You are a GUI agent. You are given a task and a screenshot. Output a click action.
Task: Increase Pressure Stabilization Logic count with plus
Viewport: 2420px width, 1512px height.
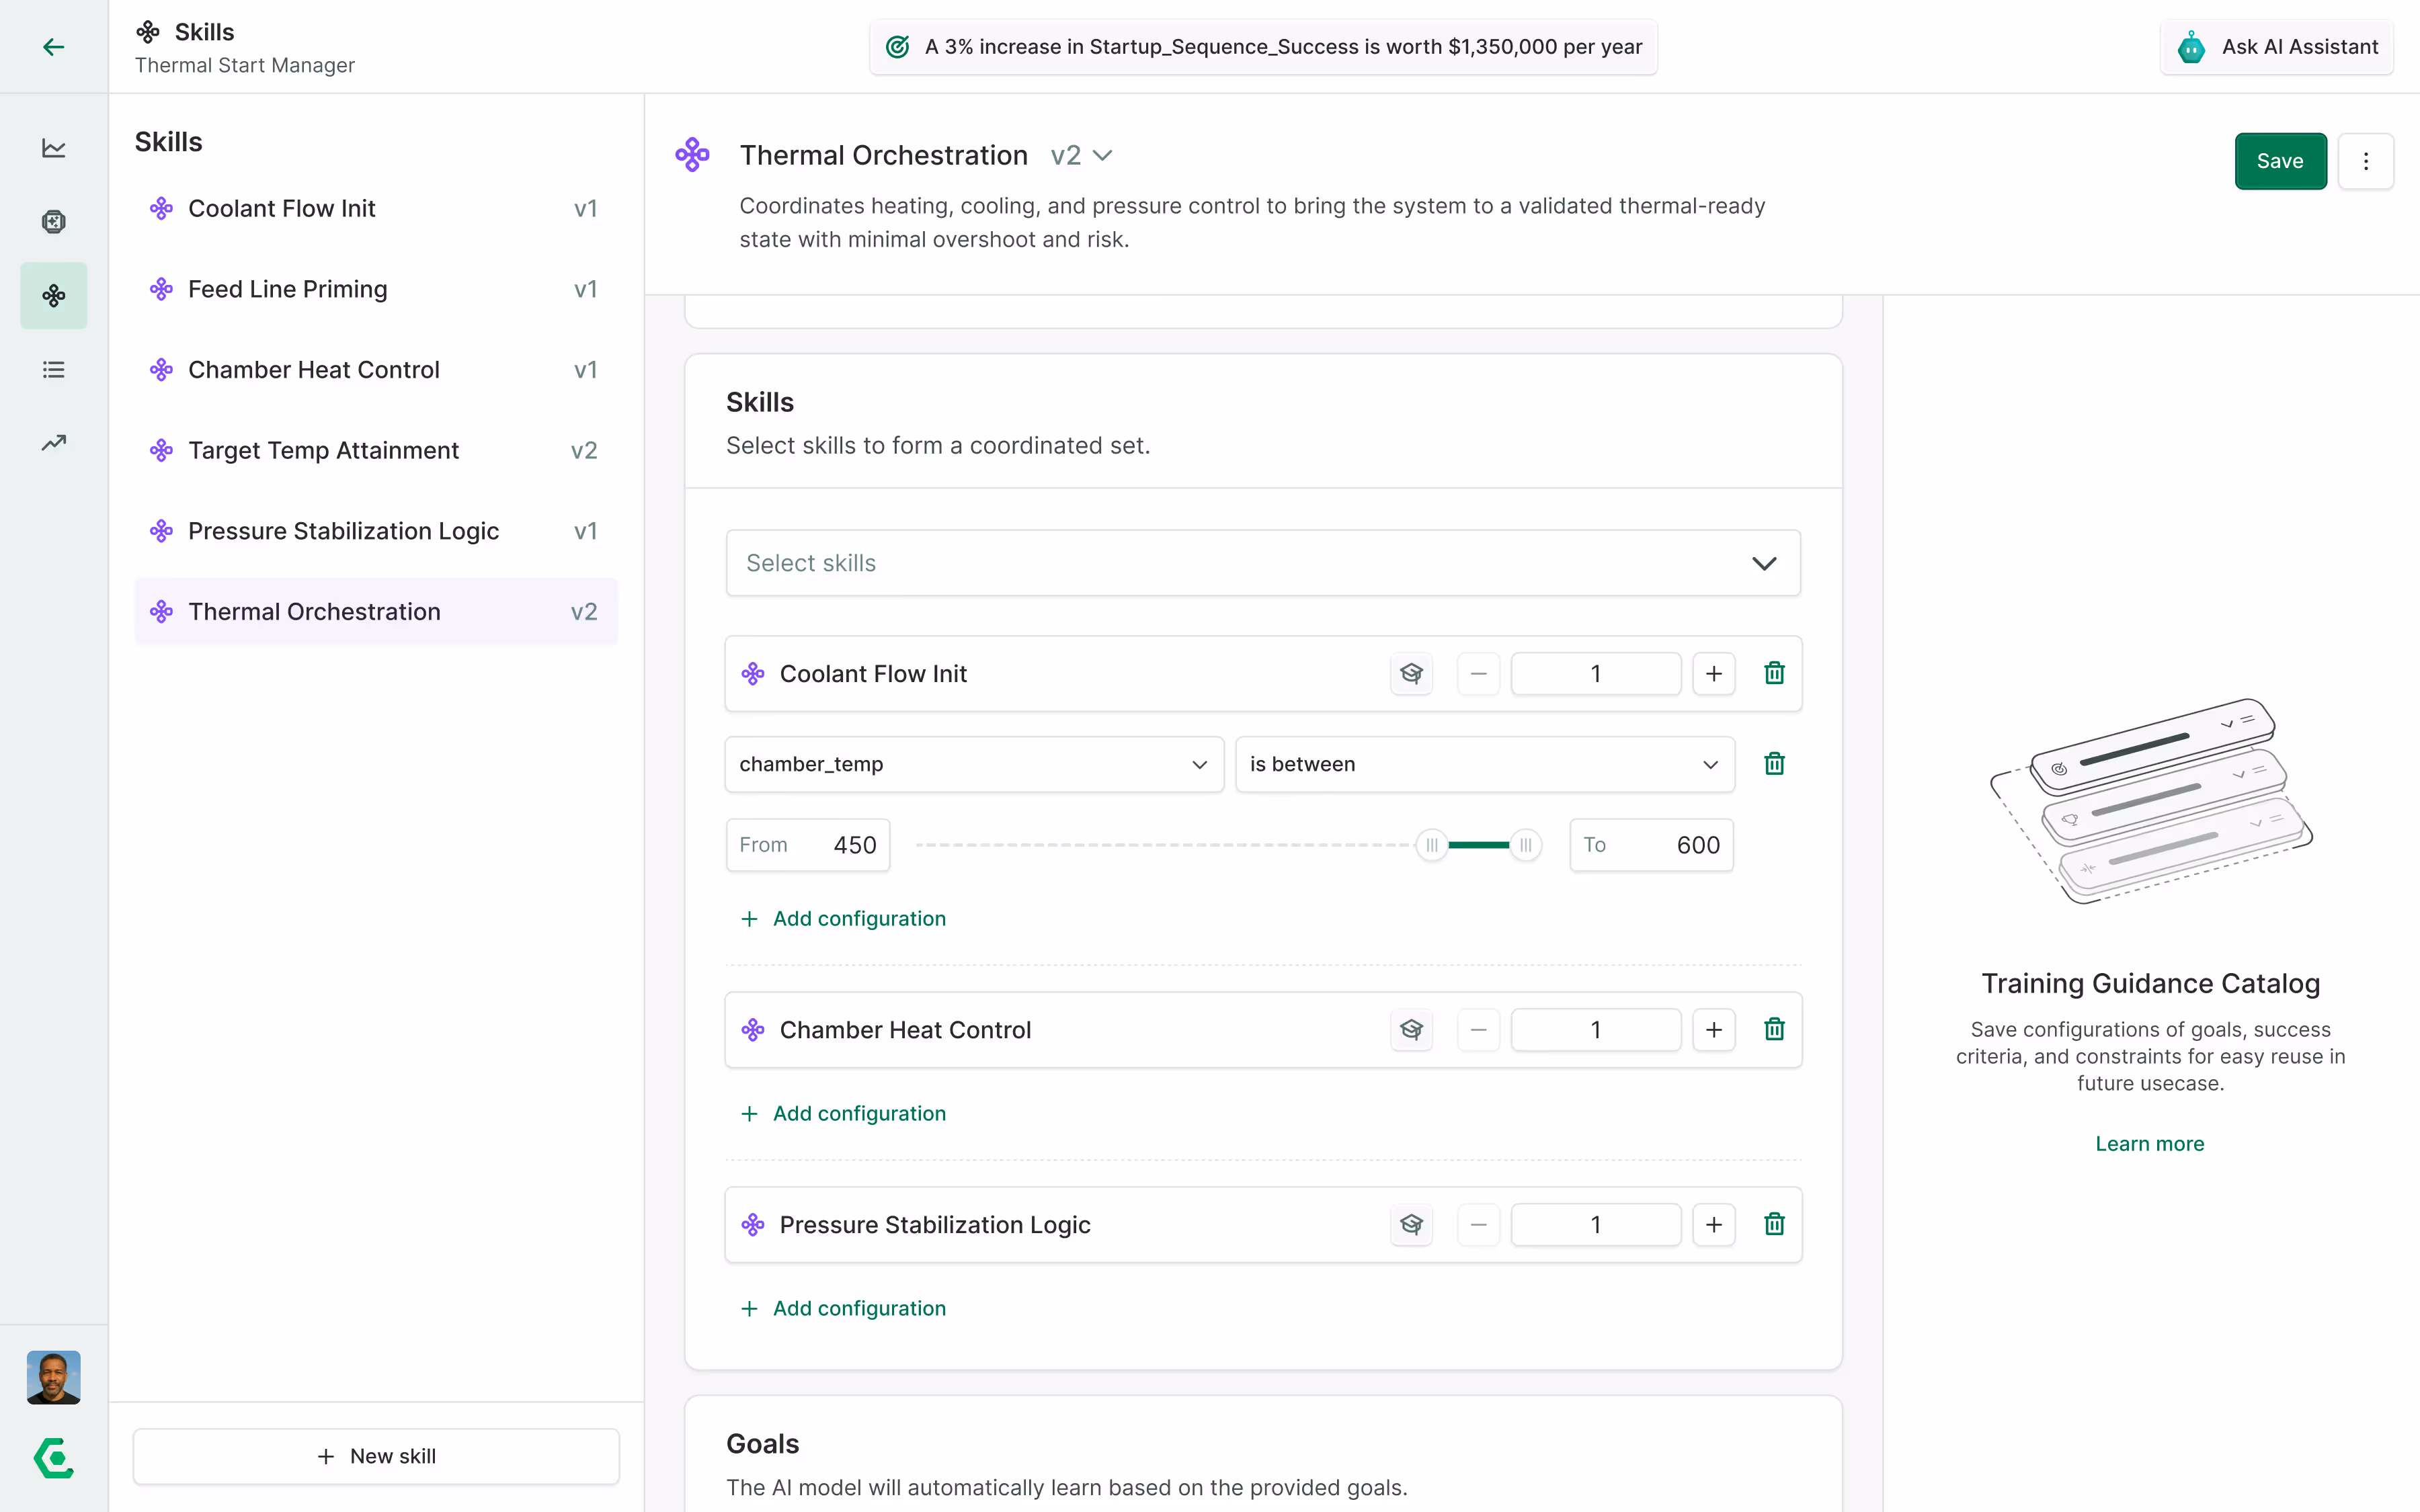pos(1714,1224)
